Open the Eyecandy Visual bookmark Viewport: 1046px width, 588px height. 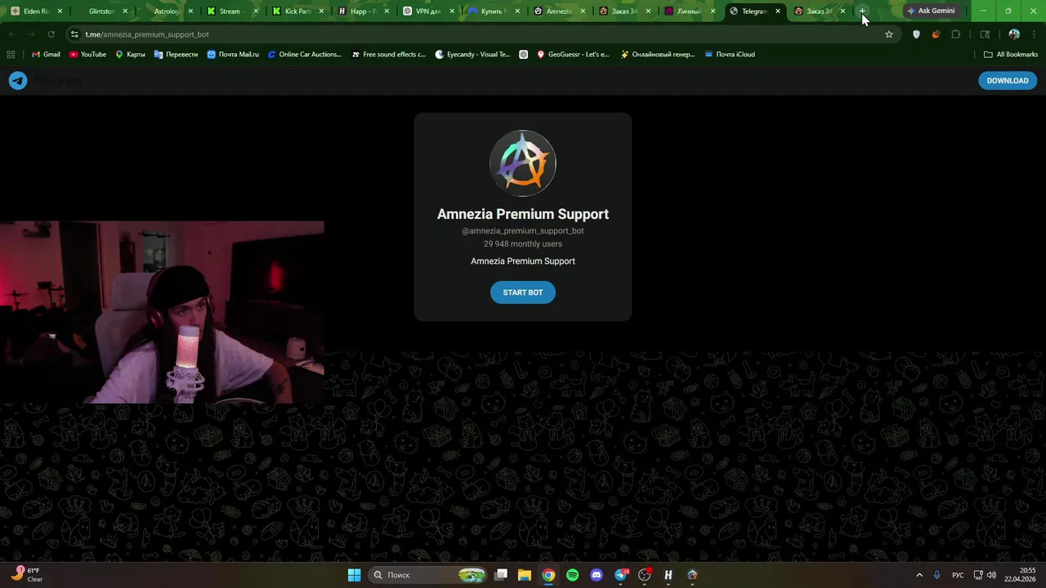tap(472, 54)
